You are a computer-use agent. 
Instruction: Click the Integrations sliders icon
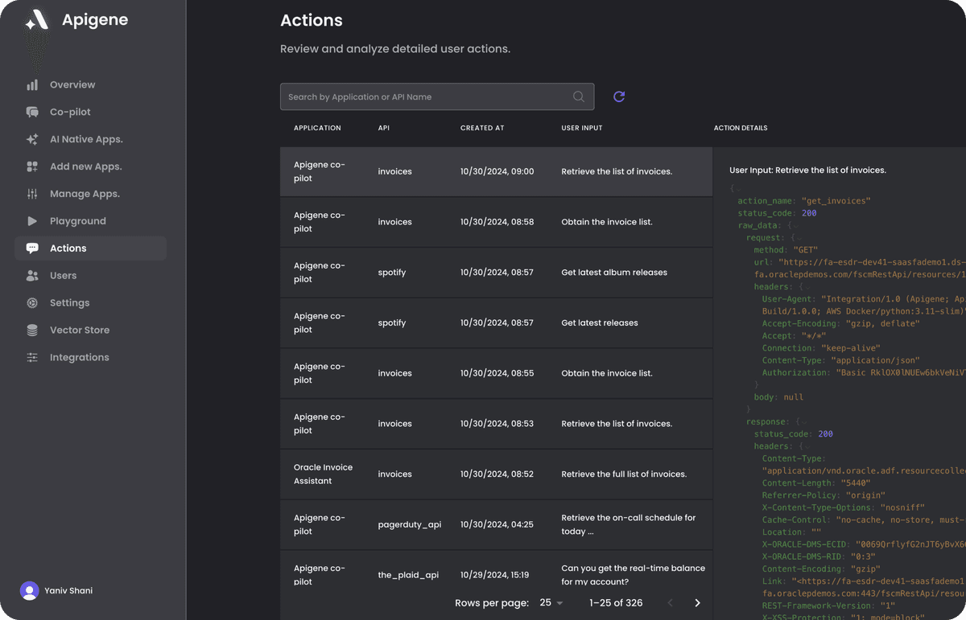32,357
